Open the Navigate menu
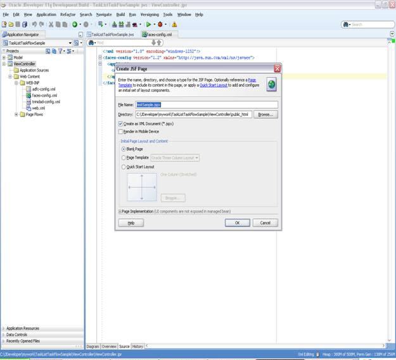This screenshot has width=396, height=360. tap(104, 15)
